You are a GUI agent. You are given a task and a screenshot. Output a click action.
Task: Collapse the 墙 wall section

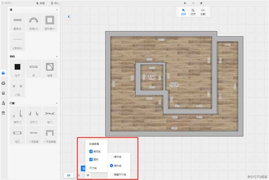pyautogui.click(x=57, y=10)
